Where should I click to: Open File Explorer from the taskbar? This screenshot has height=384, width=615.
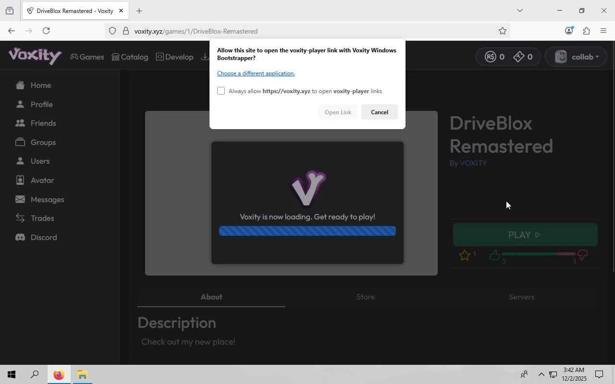(82, 374)
